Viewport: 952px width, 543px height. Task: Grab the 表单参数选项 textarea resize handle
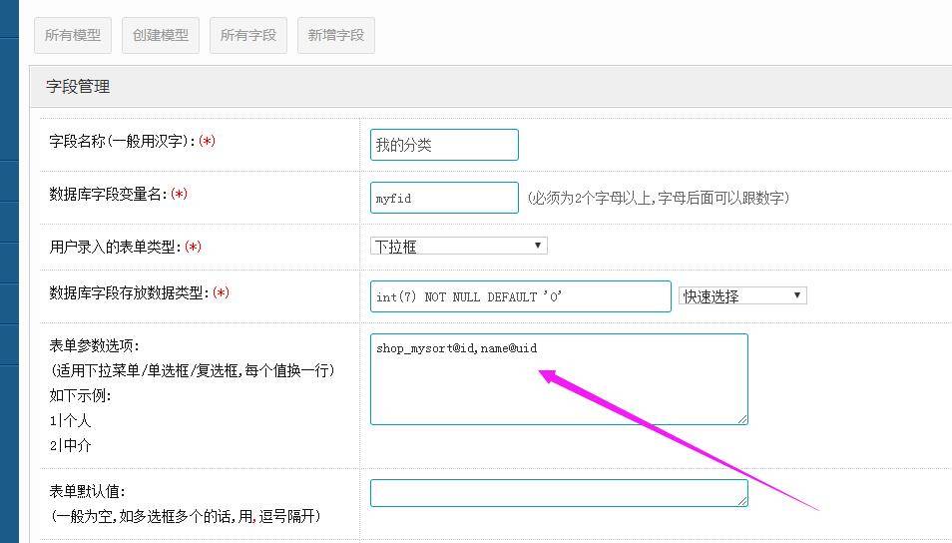click(742, 419)
